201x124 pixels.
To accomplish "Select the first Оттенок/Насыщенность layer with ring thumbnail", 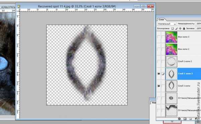I will point(172,98).
